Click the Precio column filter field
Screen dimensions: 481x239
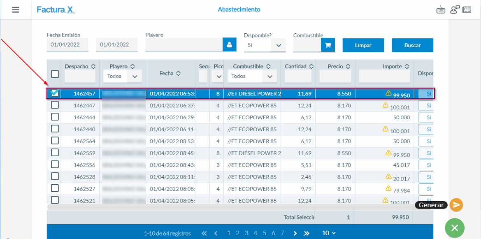335,76
